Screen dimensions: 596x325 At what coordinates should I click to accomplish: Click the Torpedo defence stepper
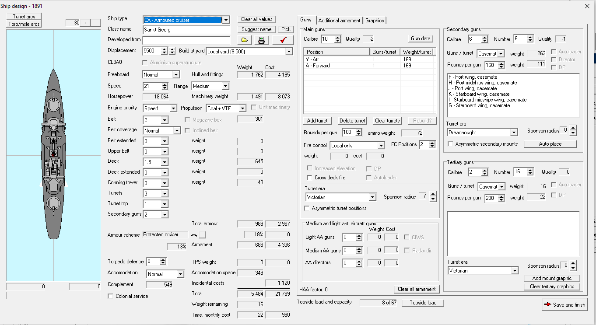(163, 262)
